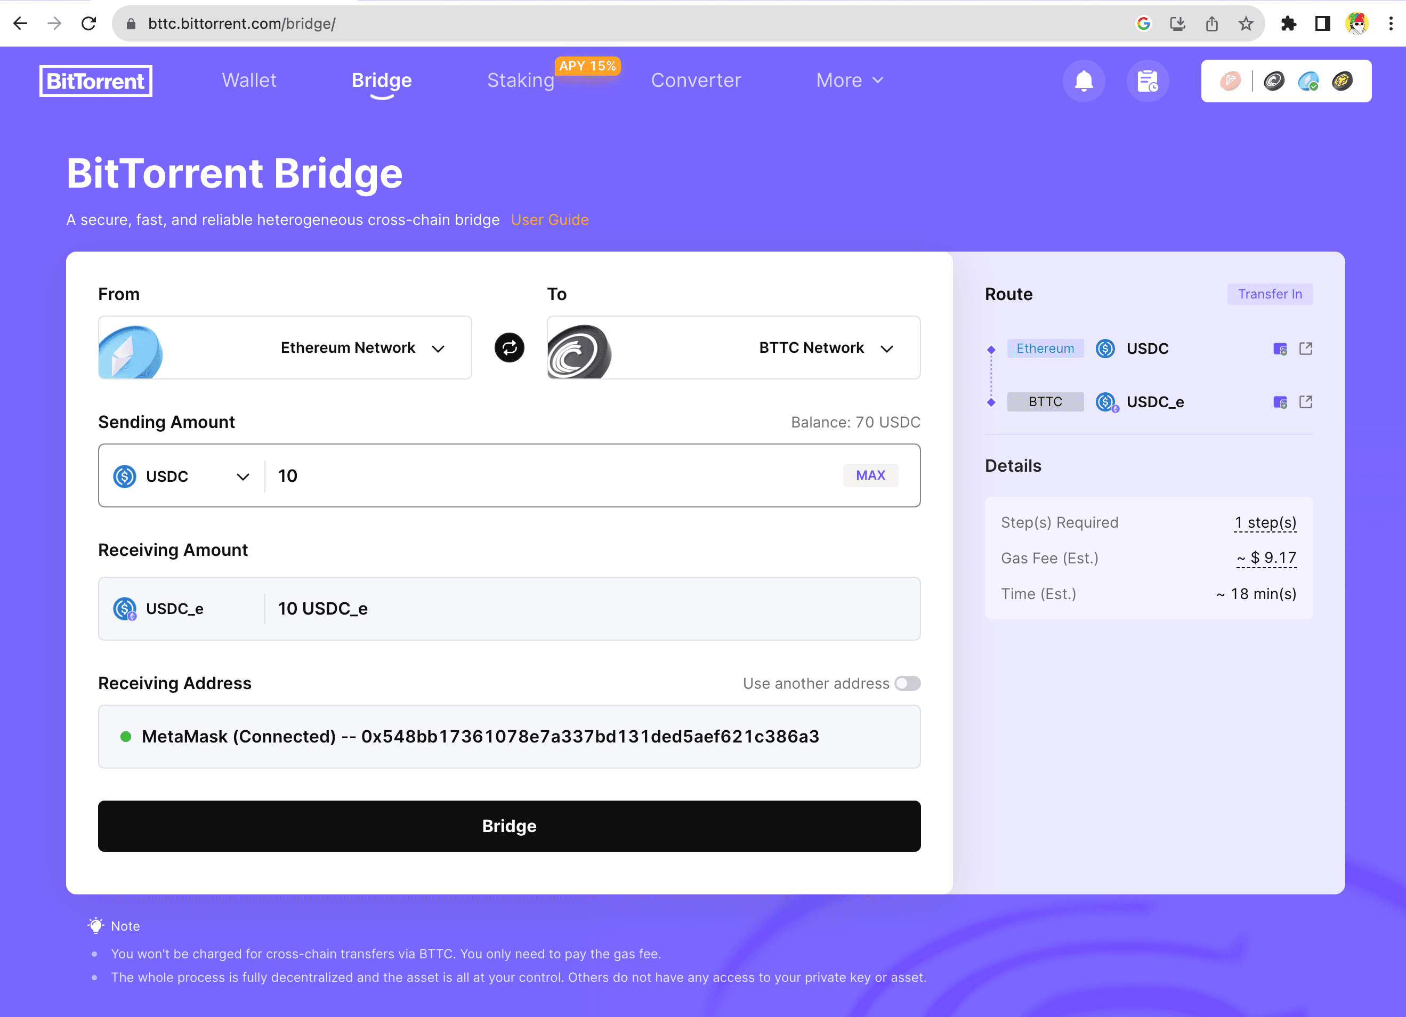Click the Ethereum route tag
The height and width of the screenshot is (1017, 1406).
coord(1045,349)
